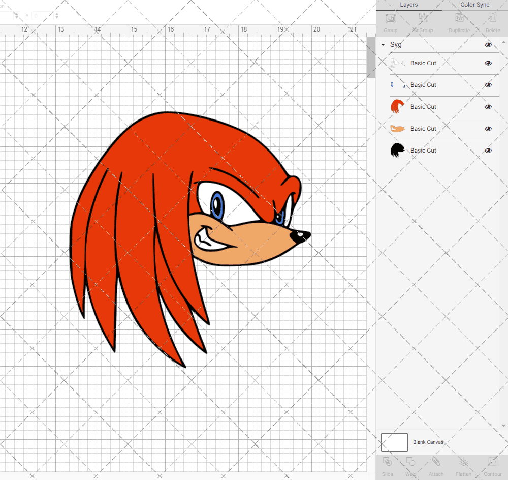This screenshot has width=508, height=480.
Task: Click Basic Cut label beside black silhouette thumbnail
Action: 423,151
